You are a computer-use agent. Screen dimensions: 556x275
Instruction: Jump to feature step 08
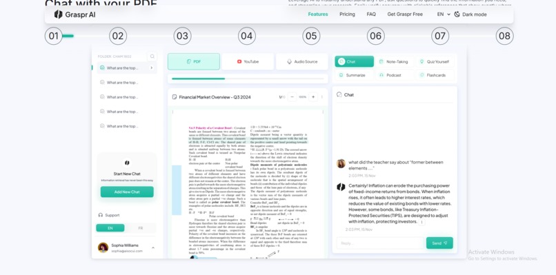504,36
